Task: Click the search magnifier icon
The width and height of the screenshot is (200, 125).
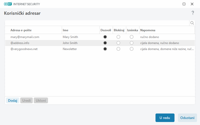Action: [x=192, y=23]
